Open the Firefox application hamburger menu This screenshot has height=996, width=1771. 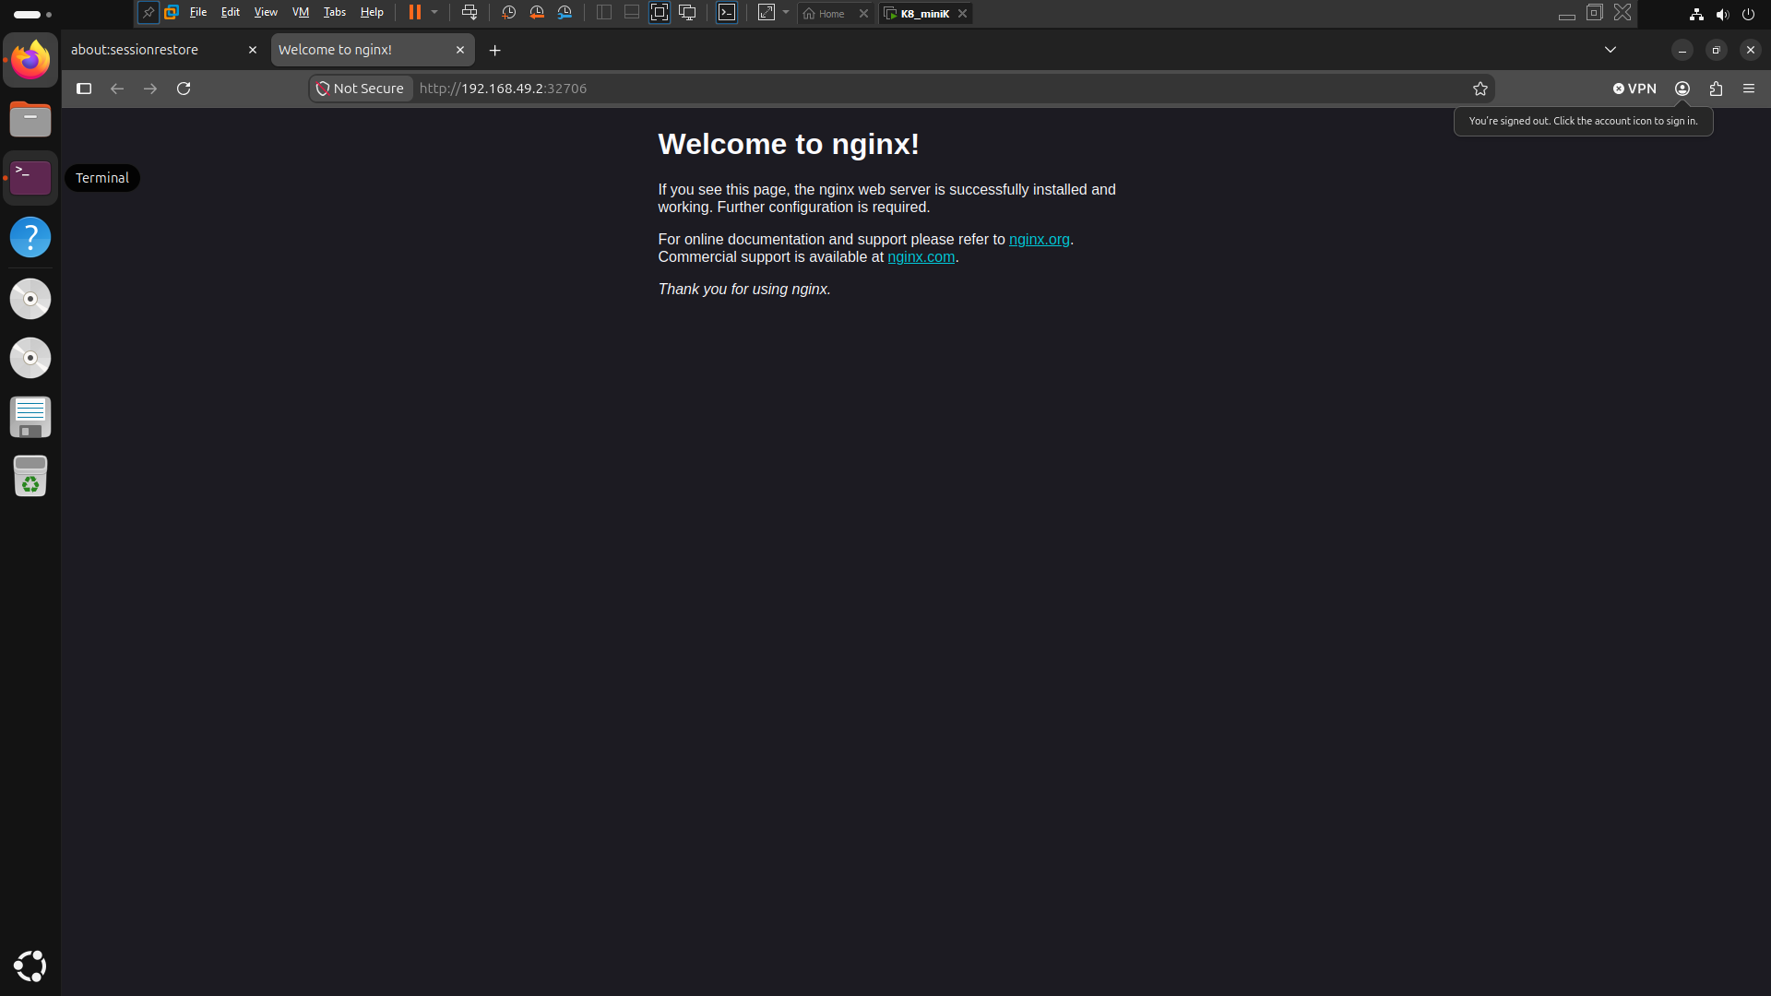1749,89
